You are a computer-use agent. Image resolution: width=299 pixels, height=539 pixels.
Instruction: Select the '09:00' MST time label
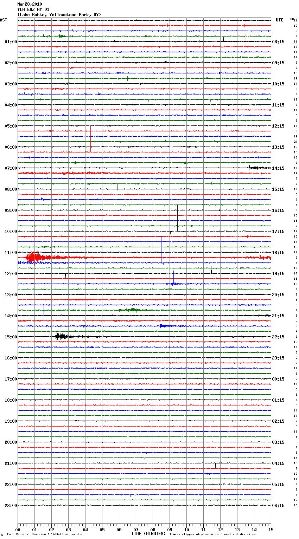tap(11, 210)
